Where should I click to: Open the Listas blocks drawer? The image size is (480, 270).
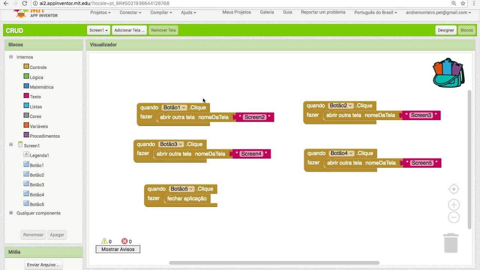36,107
